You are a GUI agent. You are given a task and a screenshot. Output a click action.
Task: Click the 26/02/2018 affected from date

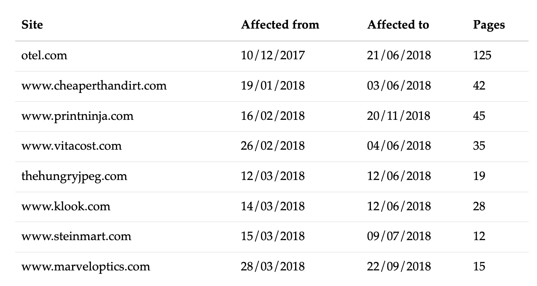[272, 146]
